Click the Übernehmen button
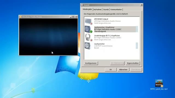This screenshot has width=175, height=98. [x=136, y=70]
